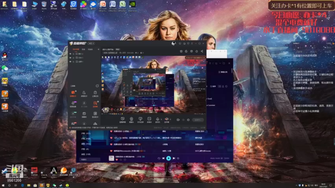
Task: Click the list panel icon left of bell
Action: (x=191, y=51)
